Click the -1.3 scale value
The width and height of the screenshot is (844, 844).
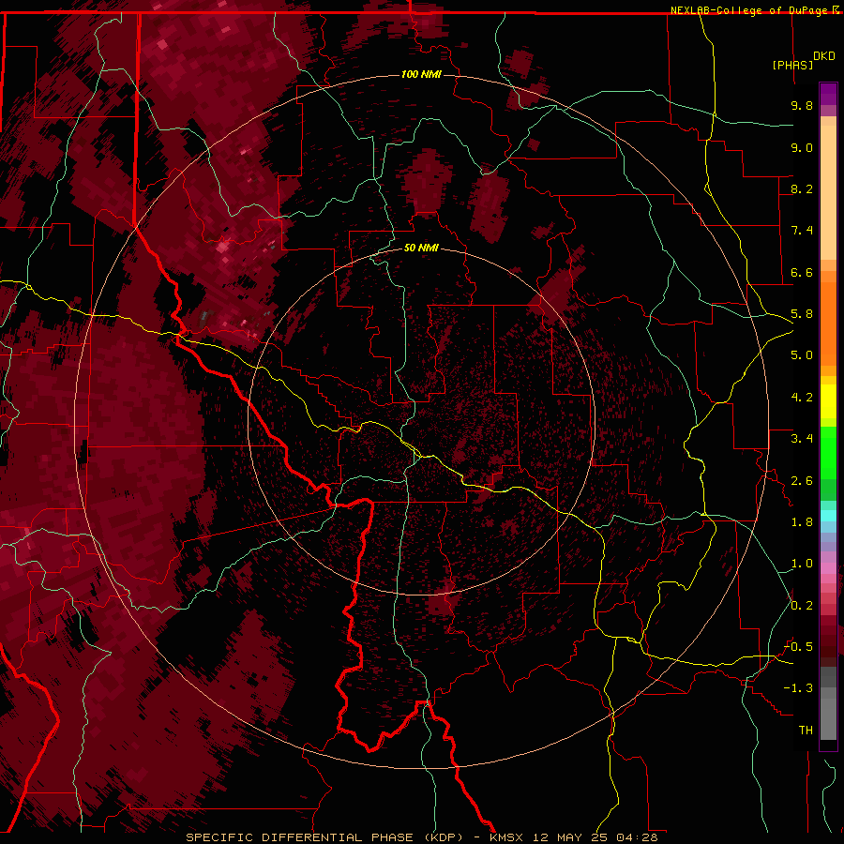coord(798,688)
